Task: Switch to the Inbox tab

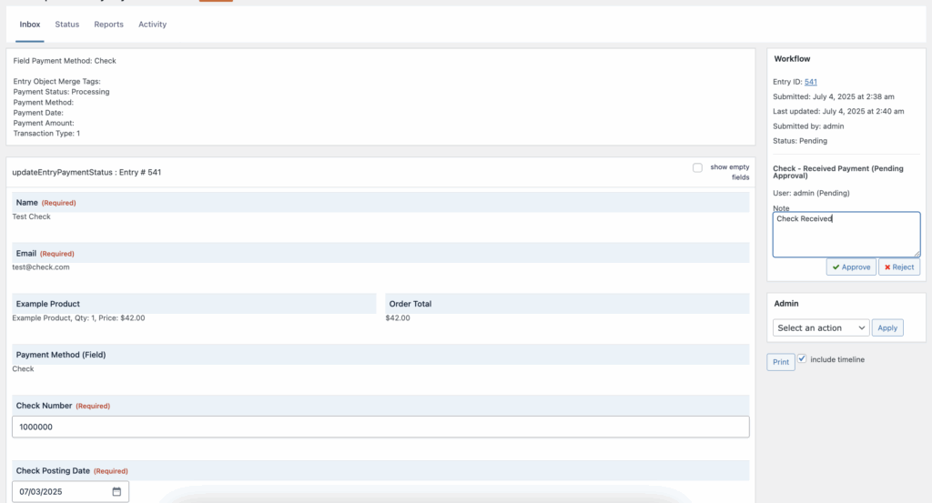Action: point(30,25)
